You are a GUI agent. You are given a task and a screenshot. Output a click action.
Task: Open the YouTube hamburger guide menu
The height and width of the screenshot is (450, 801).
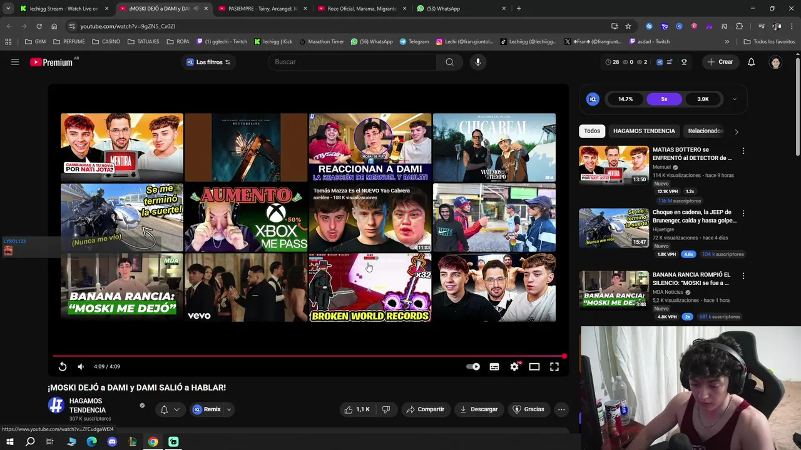click(x=15, y=62)
